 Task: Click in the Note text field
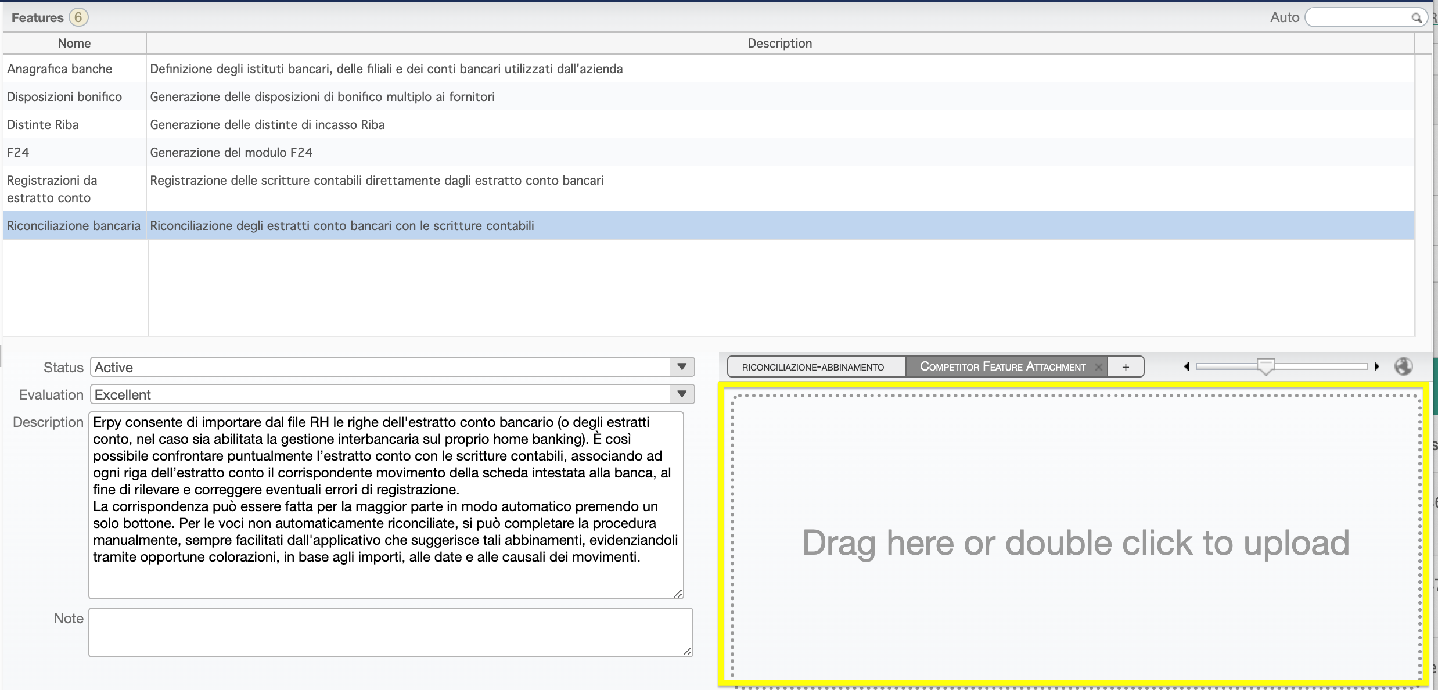click(390, 632)
